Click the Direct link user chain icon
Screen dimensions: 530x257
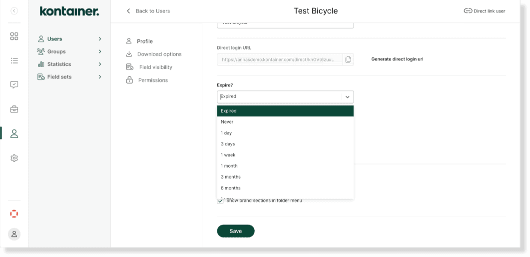click(468, 11)
